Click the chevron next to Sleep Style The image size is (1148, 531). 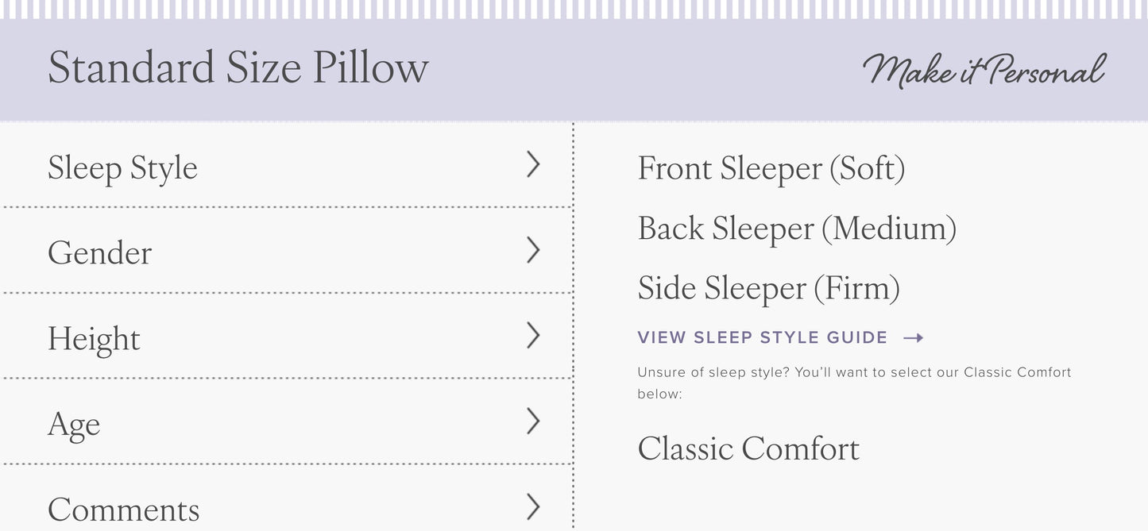pyautogui.click(x=533, y=165)
